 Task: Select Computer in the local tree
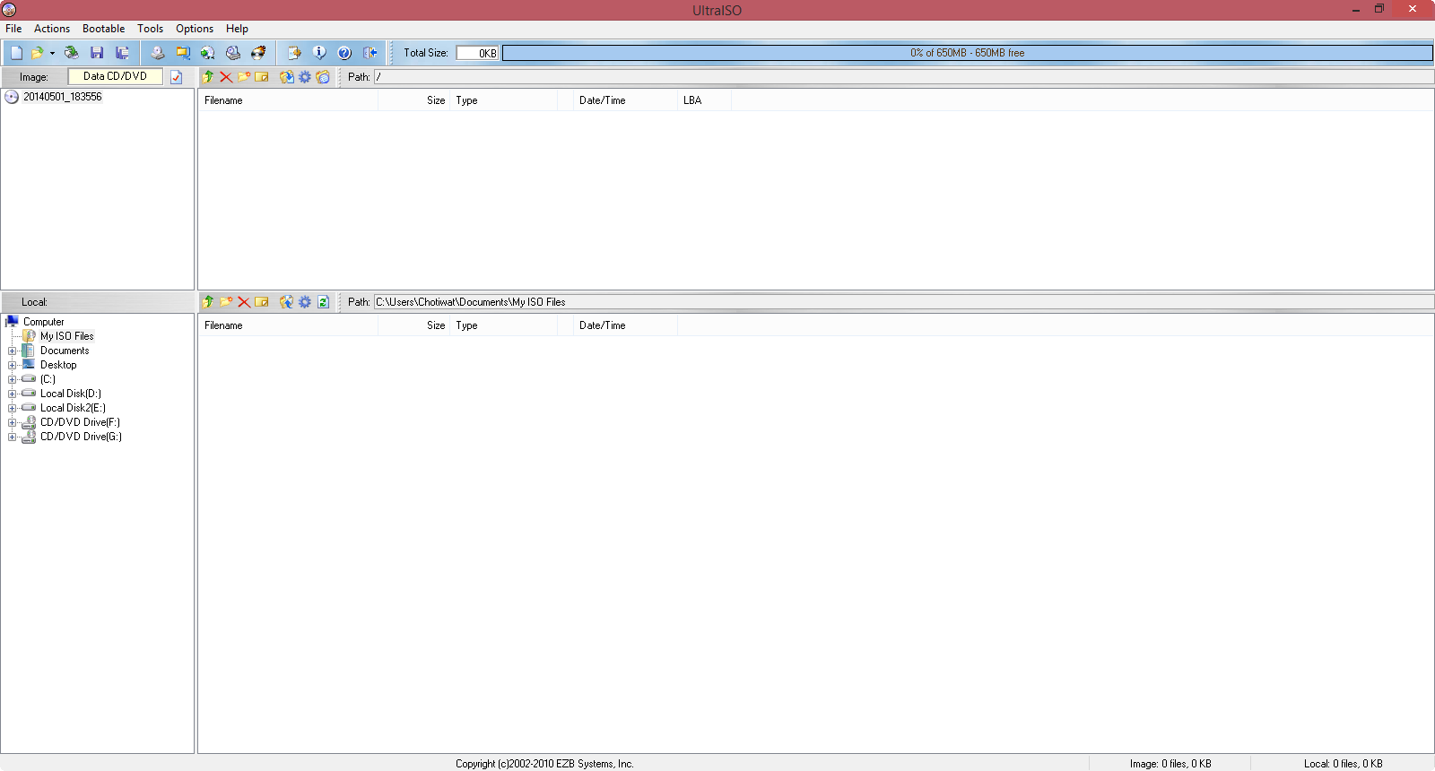43,322
